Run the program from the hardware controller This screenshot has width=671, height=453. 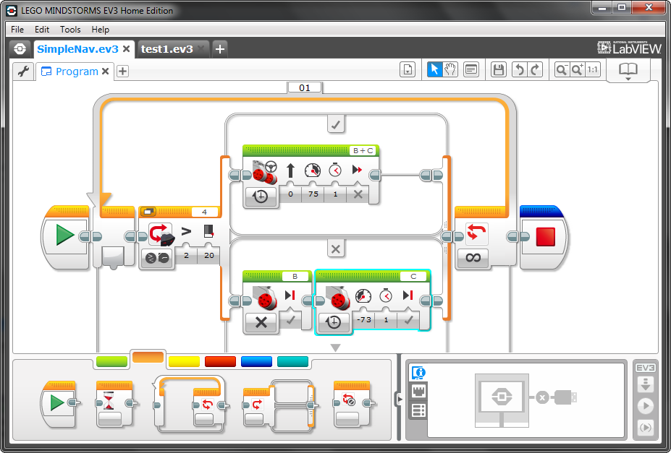646,405
